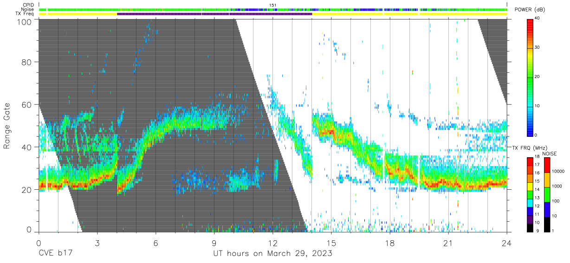The image size is (570, 263).
Task: Click the '10000' tick on the NOISE scale
Action: click(x=558, y=172)
